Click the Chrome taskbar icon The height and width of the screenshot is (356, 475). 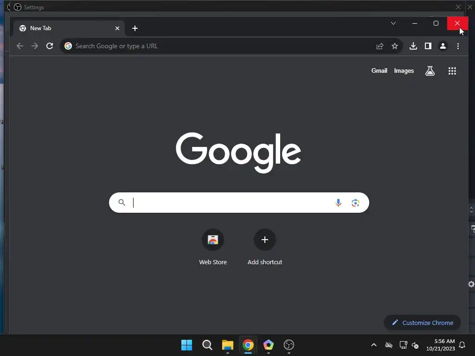[x=248, y=345]
